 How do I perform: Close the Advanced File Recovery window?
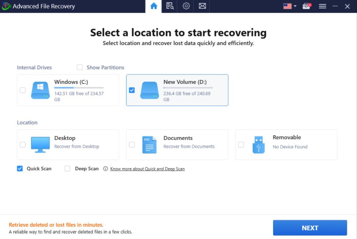point(347,6)
